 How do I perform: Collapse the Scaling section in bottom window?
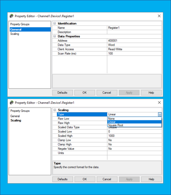pyautogui.click(x=55, y=110)
